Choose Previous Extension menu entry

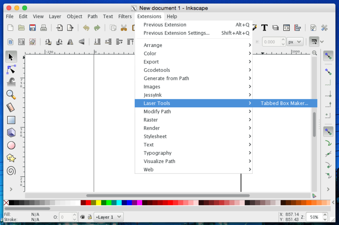click(193, 25)
